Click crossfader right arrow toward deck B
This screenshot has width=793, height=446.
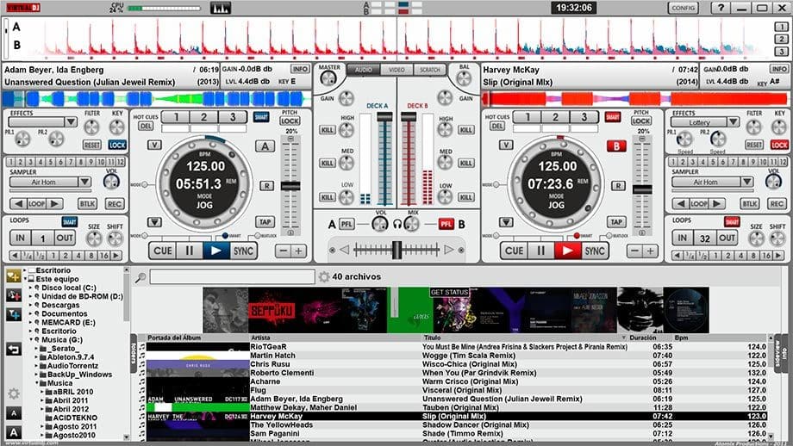click(448, 250)
